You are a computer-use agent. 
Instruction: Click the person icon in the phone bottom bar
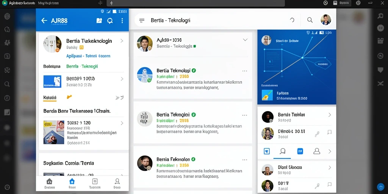click(117, 181)
